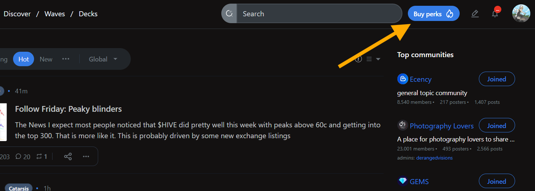535x191 pixels.
Task: Open the derangedvisions admin link
Action: 434,158
